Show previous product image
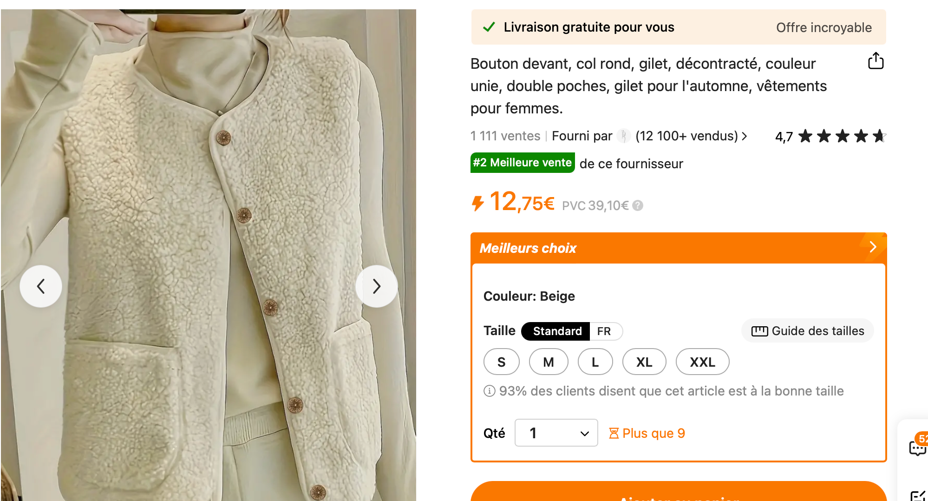Screen dimensions: 928x501 41,286
